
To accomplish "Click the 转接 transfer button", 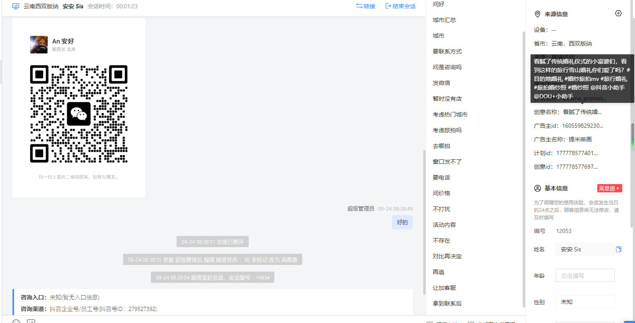I will (366, 6).
